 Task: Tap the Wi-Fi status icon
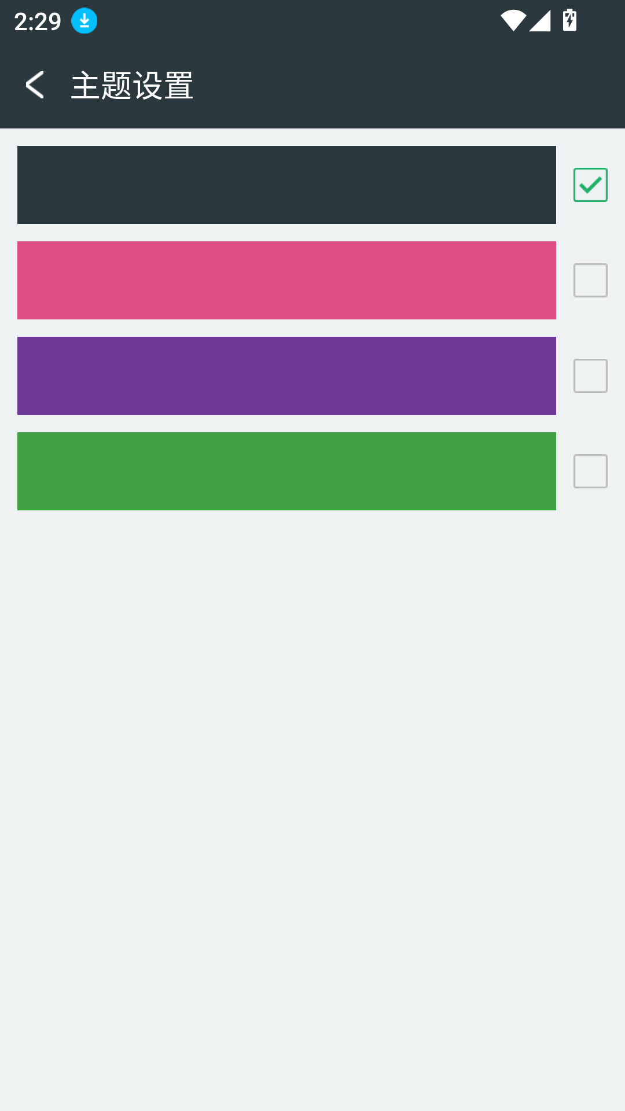[513, 21]
